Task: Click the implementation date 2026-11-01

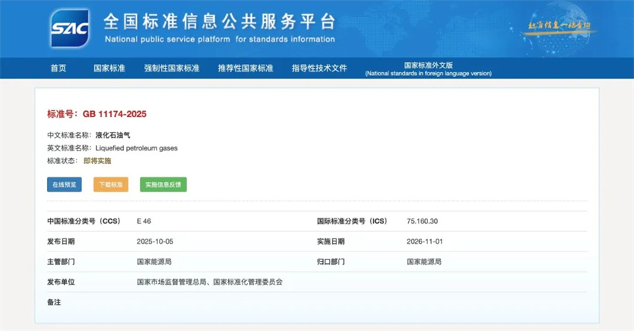Action: tap(424, 242)
